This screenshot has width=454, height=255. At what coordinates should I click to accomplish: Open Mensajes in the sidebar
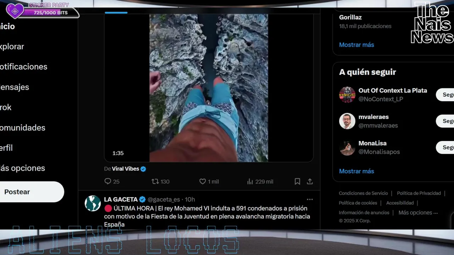tap(15, 87)
